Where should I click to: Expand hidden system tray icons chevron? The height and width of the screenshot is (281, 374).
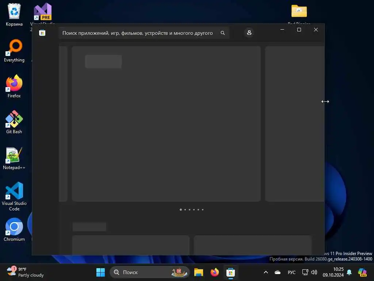pyautogui.click(x=266, y=272)
